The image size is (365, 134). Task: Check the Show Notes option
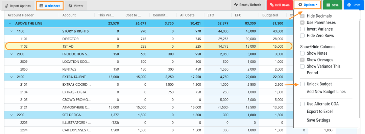302,53
